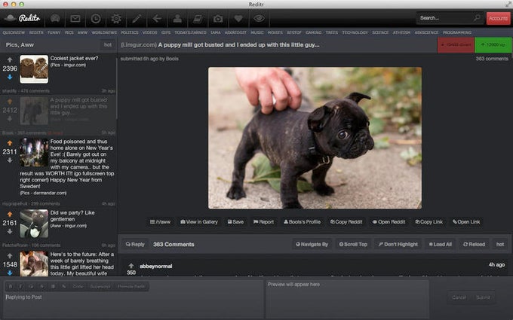This screenshot has height=320, width=513.
Task: Downvote the Food poisoned New Year's post
Action: pyautogui.click(x=10, y=161)
